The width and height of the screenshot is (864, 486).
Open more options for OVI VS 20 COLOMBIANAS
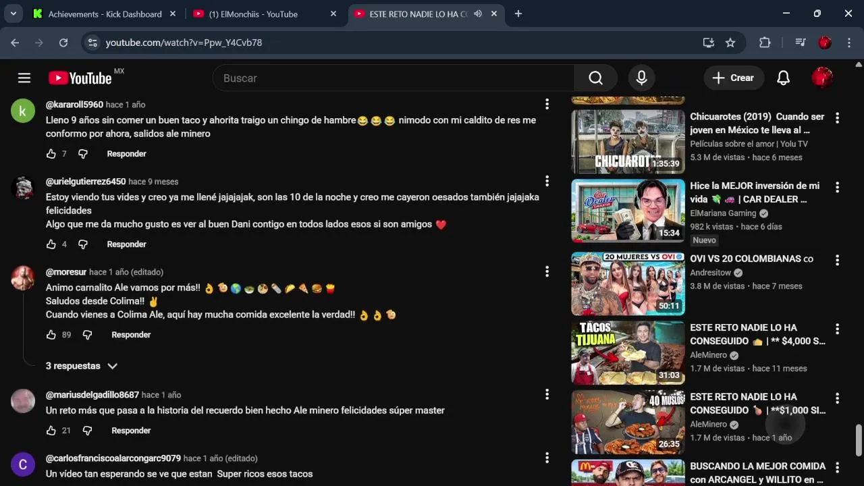[x=837, y=260]
